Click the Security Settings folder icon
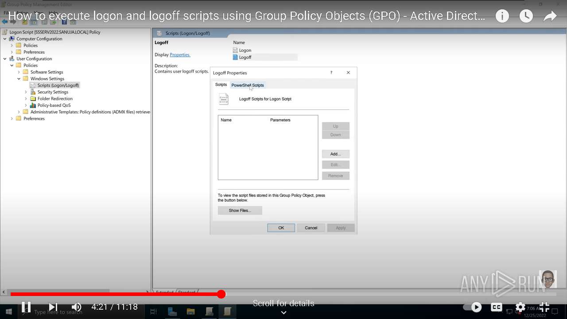 tap(33, 92)
